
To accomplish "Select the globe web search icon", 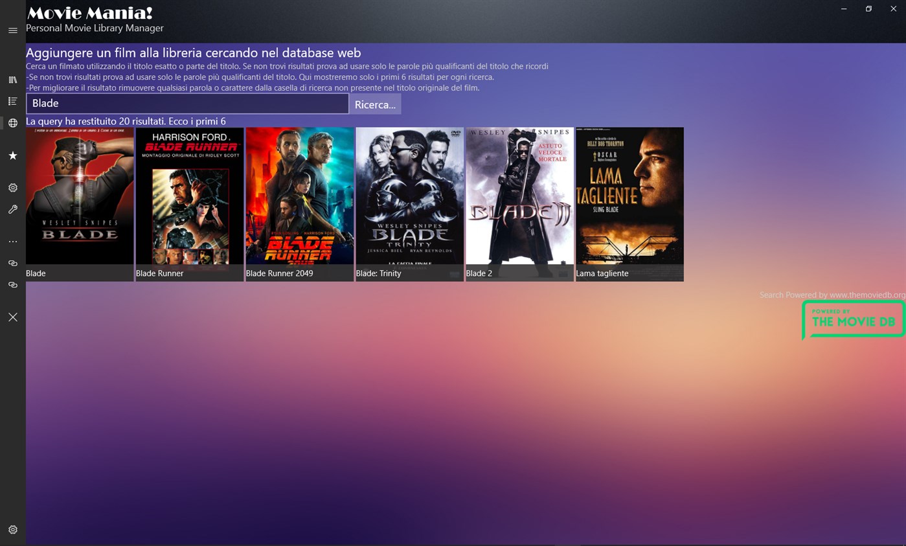I will pos(12,123).
